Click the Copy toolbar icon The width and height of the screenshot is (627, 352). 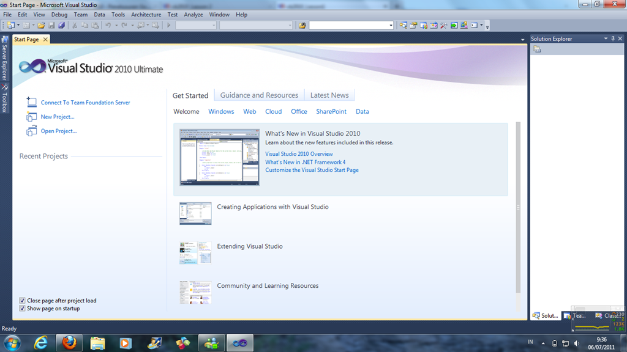pyautogui.click(x=84, y=26)
